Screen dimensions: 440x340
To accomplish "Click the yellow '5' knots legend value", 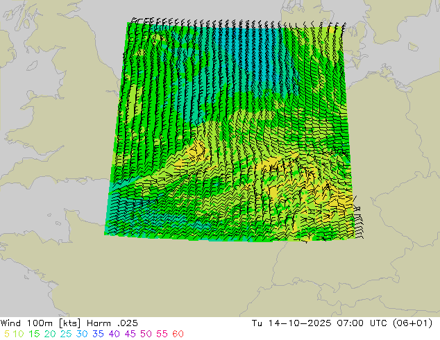I will coord(7,334).
